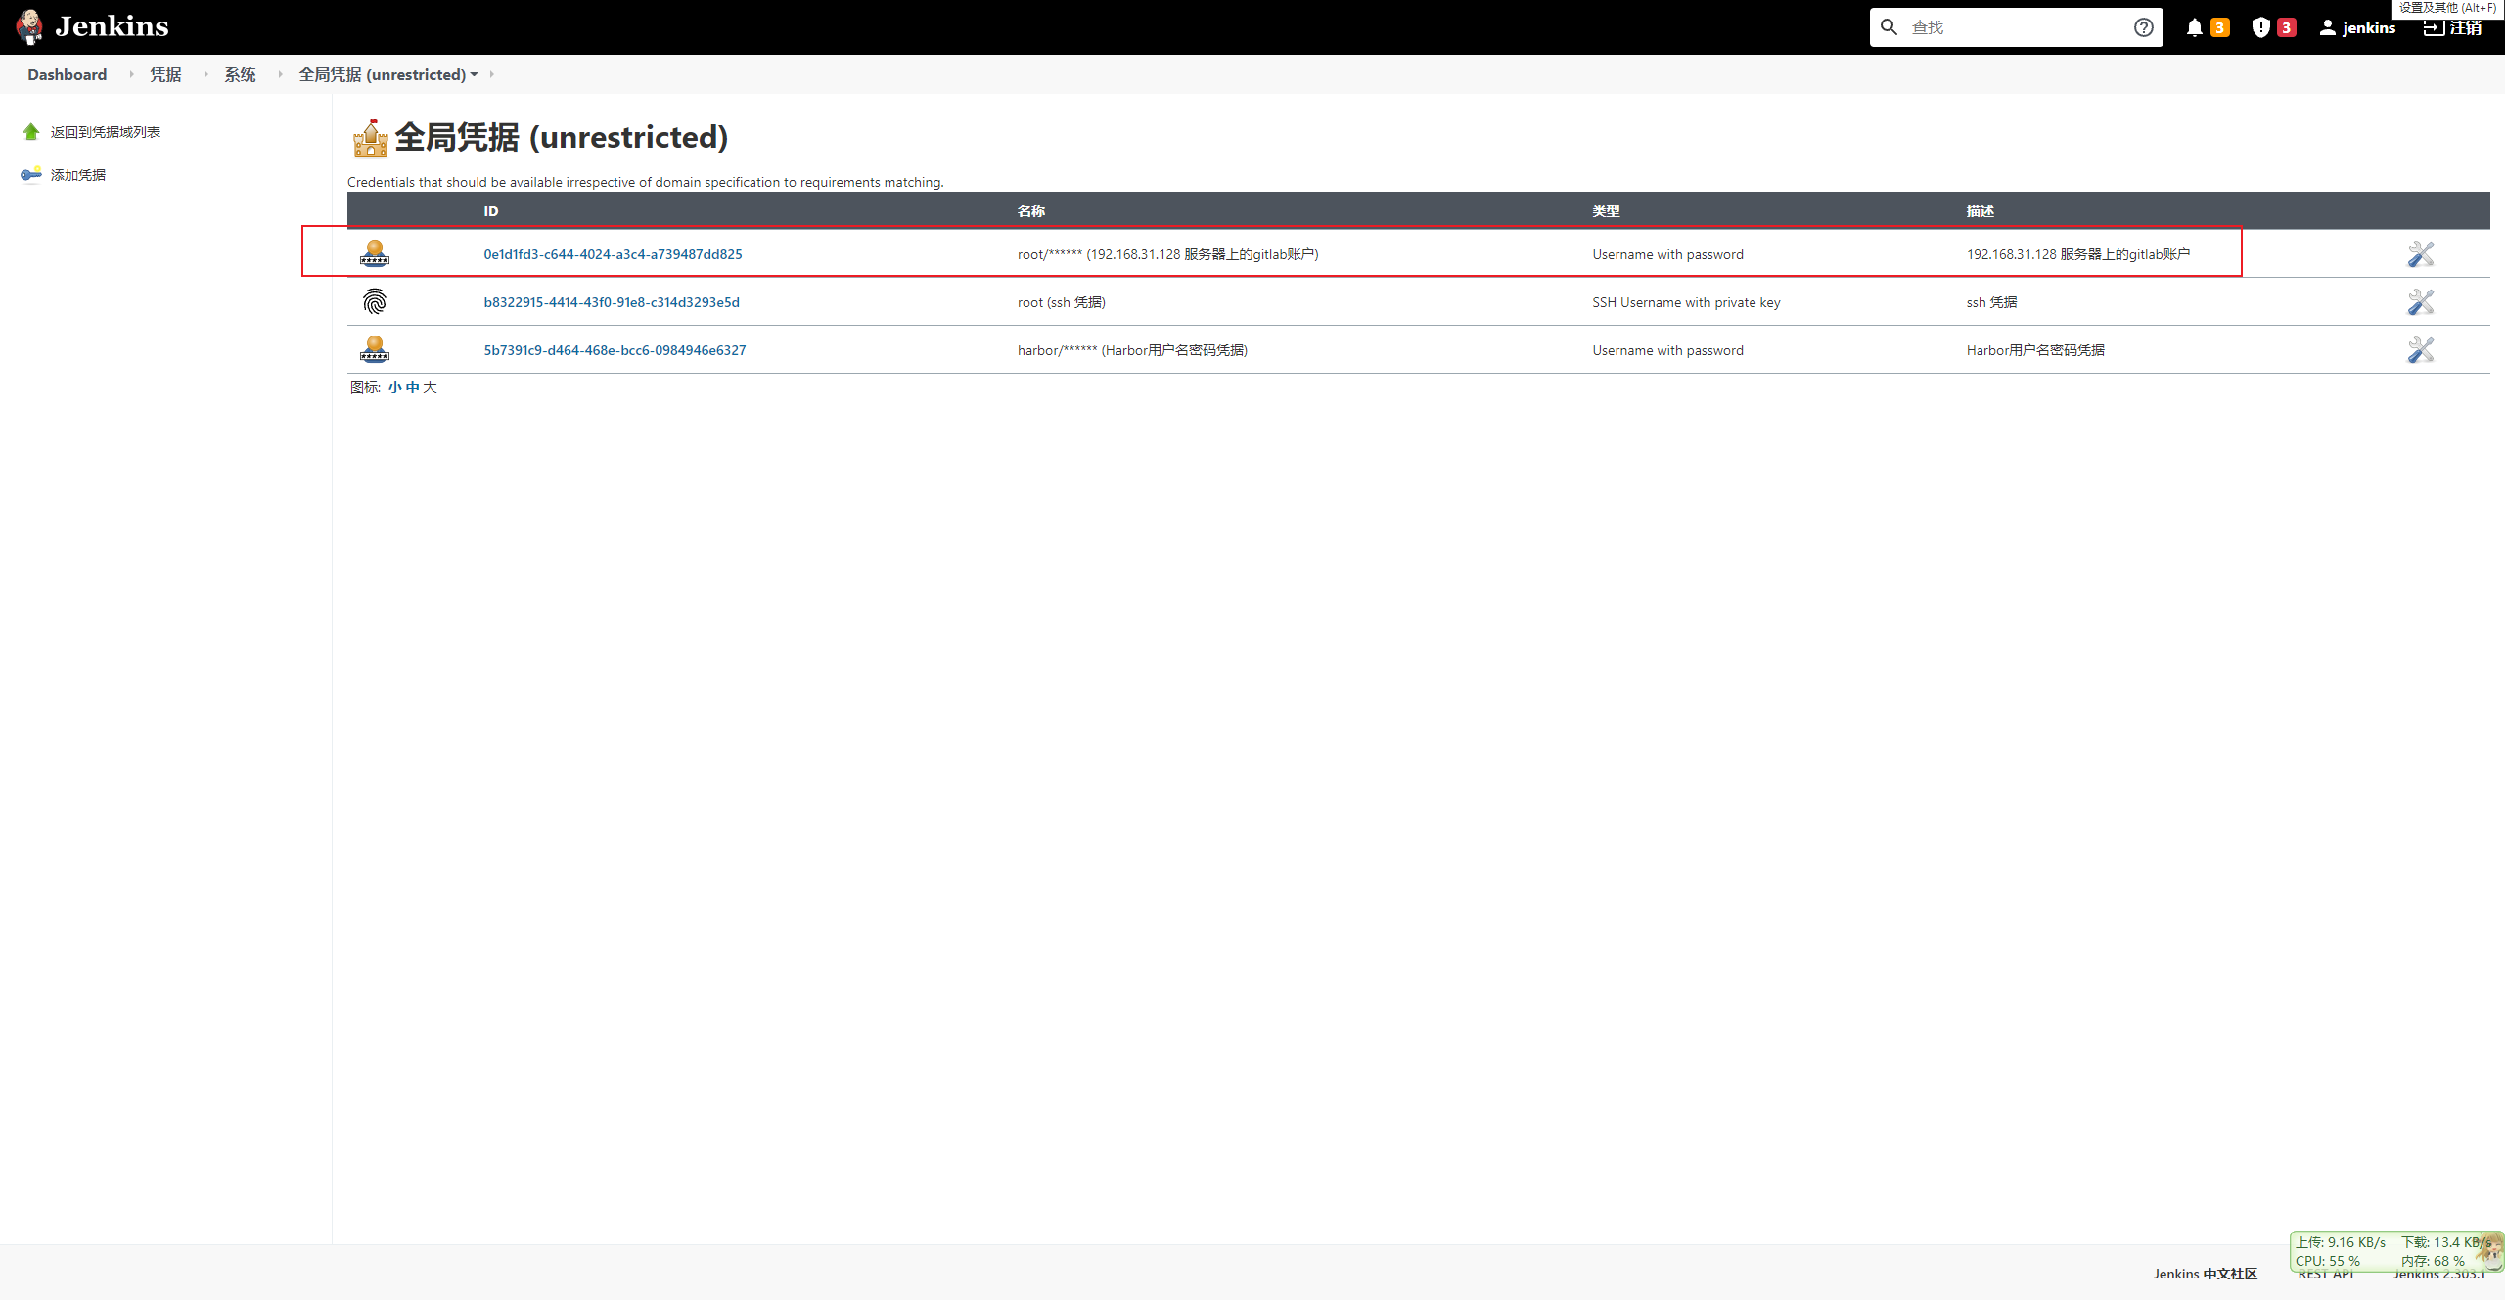Click the key icon for 添加凭据
This screenshot has width=2505, height=1300.
pyautogui.click(x=31, y=174)
